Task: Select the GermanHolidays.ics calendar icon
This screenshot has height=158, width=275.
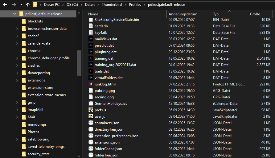Action: point(91,104)
